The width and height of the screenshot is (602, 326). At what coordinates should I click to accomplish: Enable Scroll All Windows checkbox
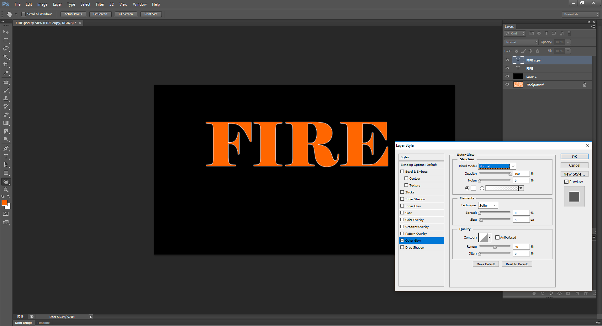click(x=24, y=14)
